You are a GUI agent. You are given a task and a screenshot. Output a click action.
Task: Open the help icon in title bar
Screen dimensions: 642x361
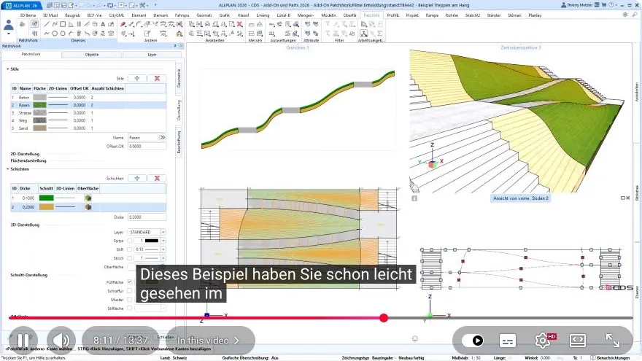(x=611, y=5)
